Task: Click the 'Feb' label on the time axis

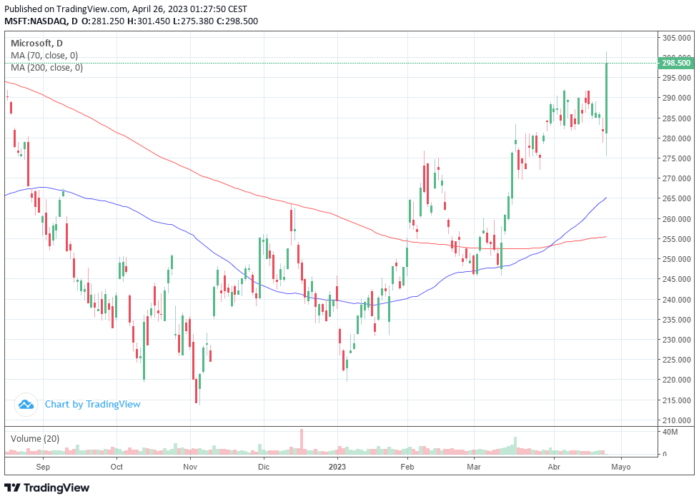Action: tap(407, 467)
